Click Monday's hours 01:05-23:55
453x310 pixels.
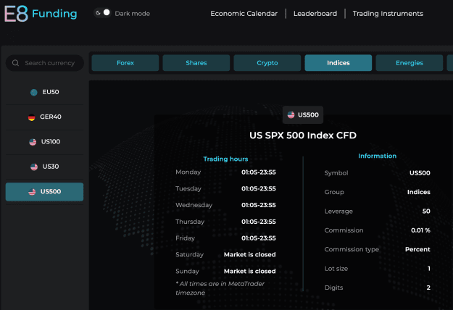[x=259, y=172]
